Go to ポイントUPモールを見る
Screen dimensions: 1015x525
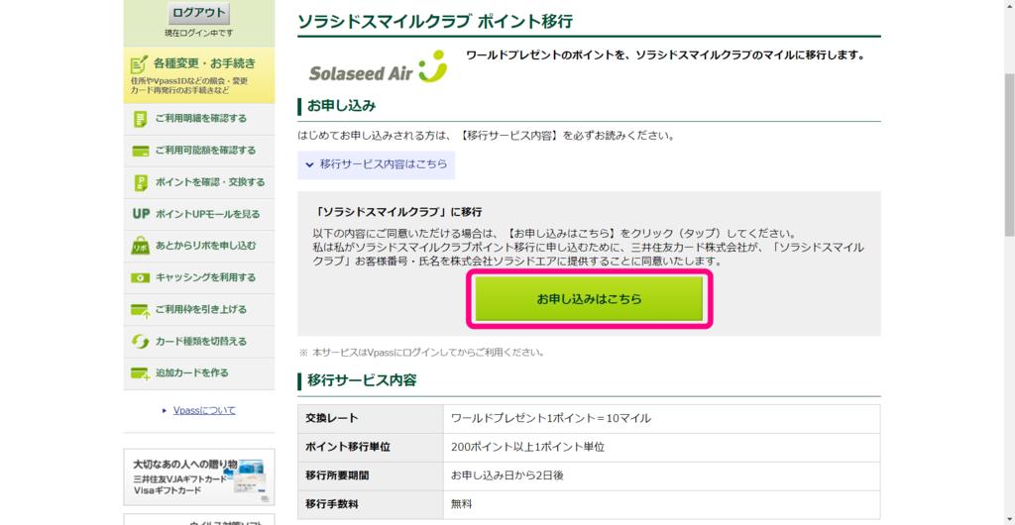[198, 215]
